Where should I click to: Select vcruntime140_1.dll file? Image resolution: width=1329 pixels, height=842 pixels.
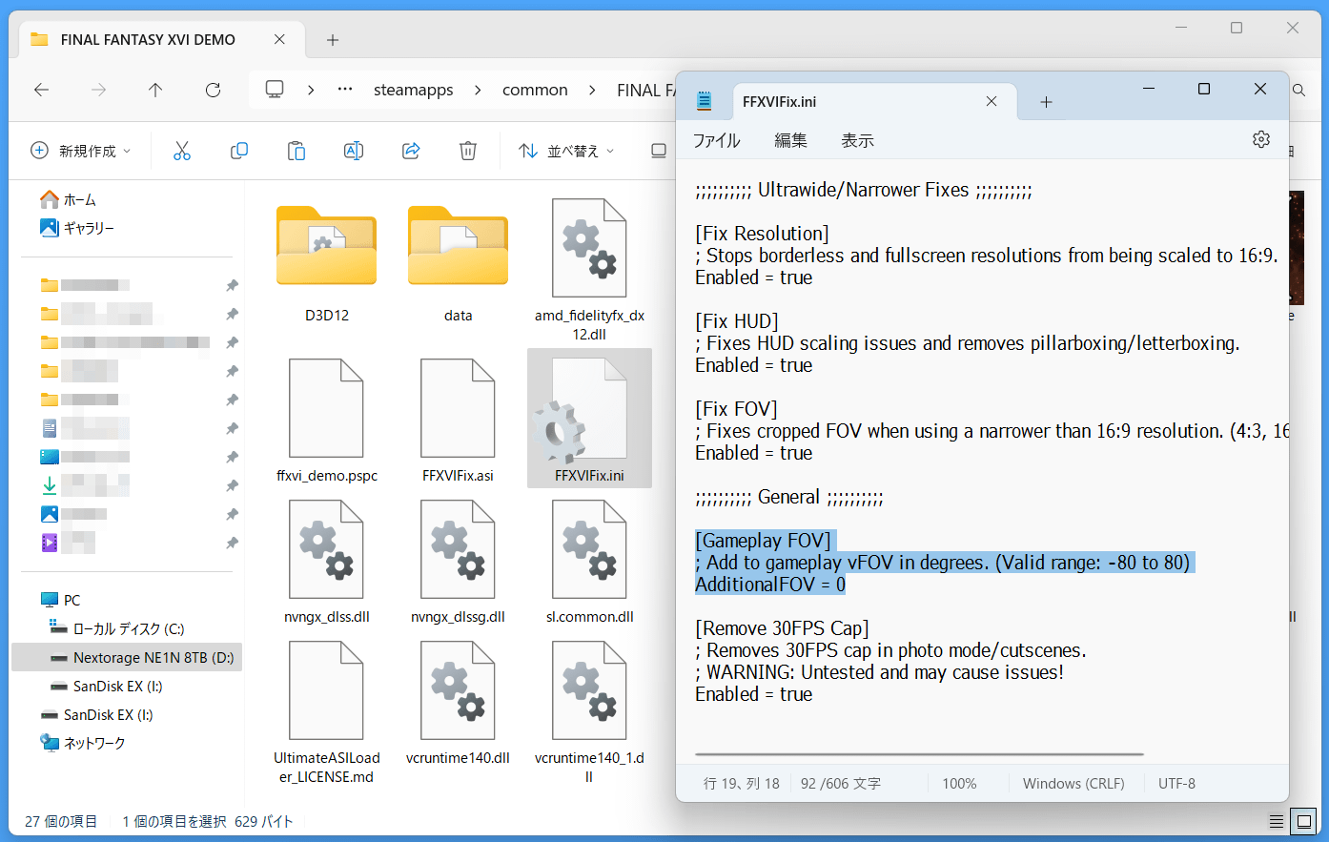tap(589, 711)
